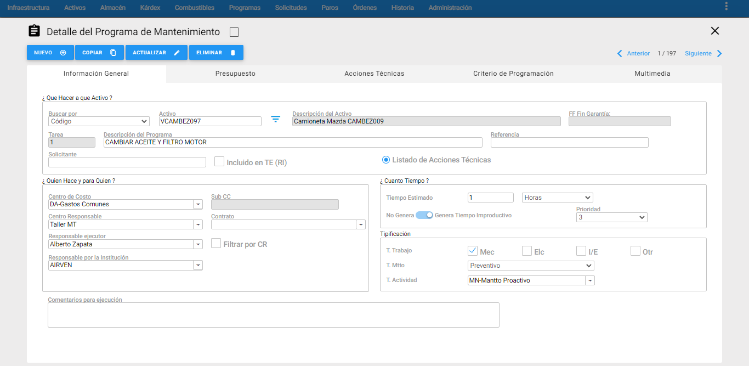Click the filter icon next to Activo field
Viewport: 749px width, 366px height.
(x=276, y=119)
